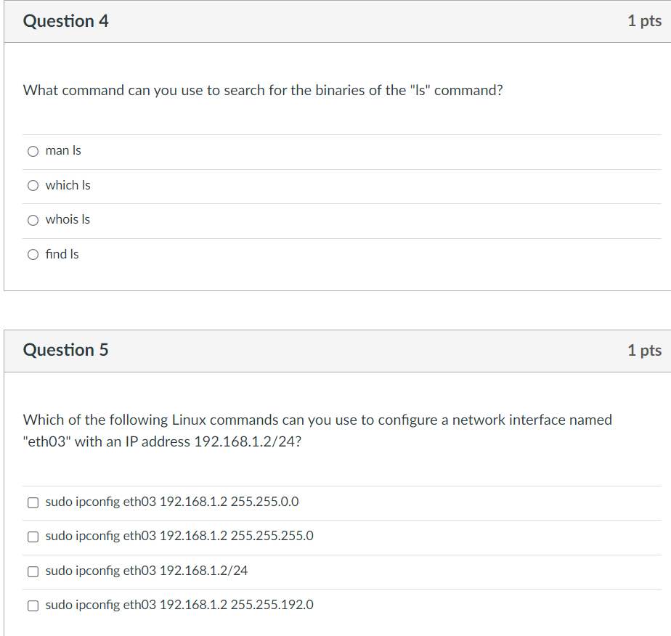The image size is (671, 636).
Task: Check the answer ending in 255.255.192.0
Action: [33, 605]
